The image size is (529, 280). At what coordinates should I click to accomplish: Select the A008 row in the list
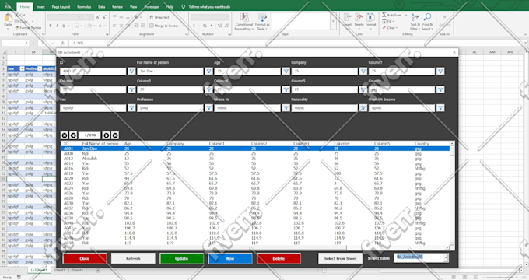(x=255, y=153)
